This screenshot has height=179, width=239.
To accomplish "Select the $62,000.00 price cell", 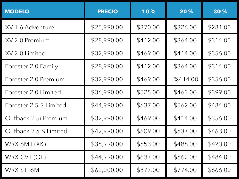I will (107, 170).
